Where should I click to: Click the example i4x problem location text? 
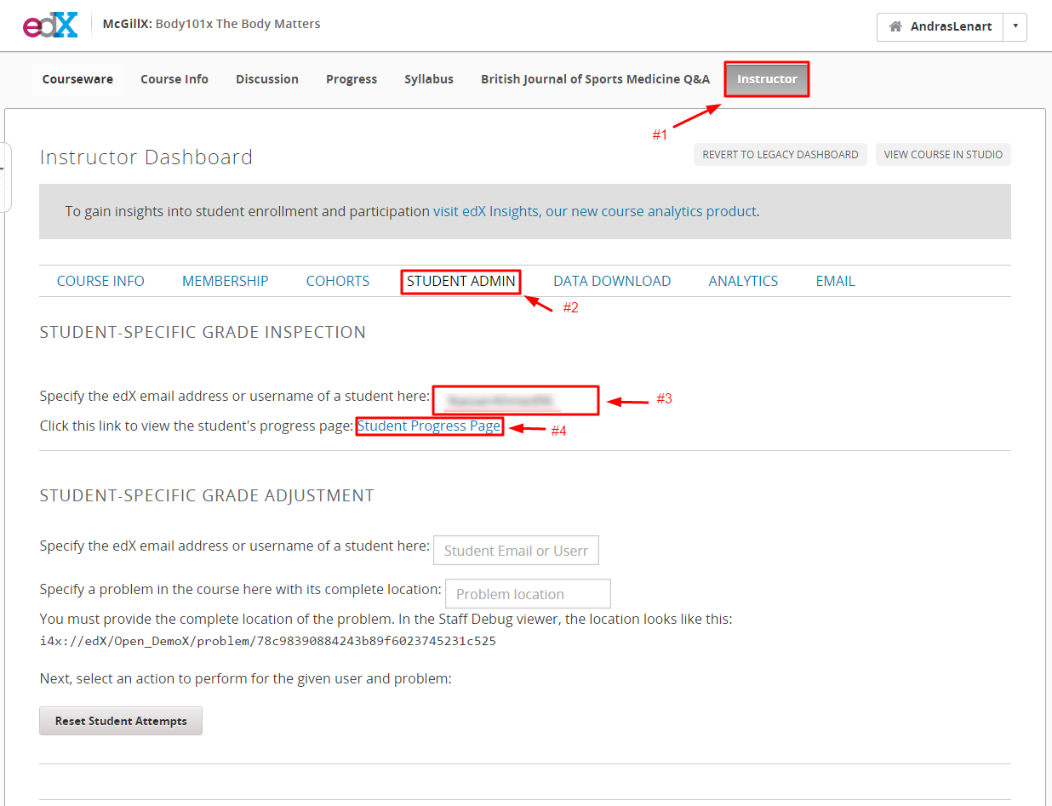[x=268, y=641]
